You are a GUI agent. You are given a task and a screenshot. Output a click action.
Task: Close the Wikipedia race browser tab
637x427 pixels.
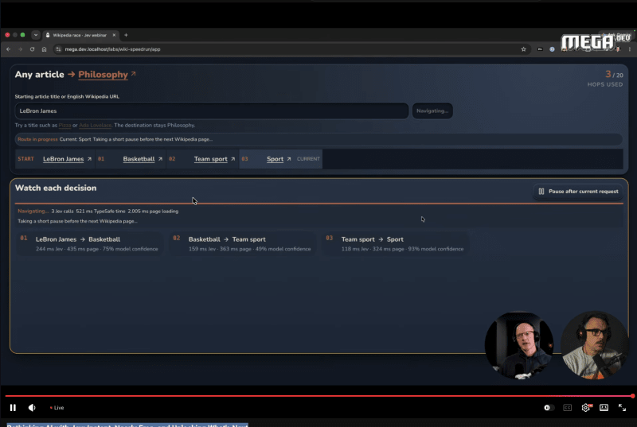(x=114, y=35)
